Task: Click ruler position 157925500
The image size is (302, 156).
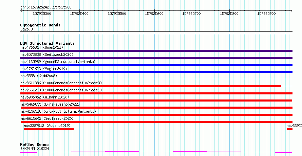Action: pyautogui.click(x=117, y=14)
